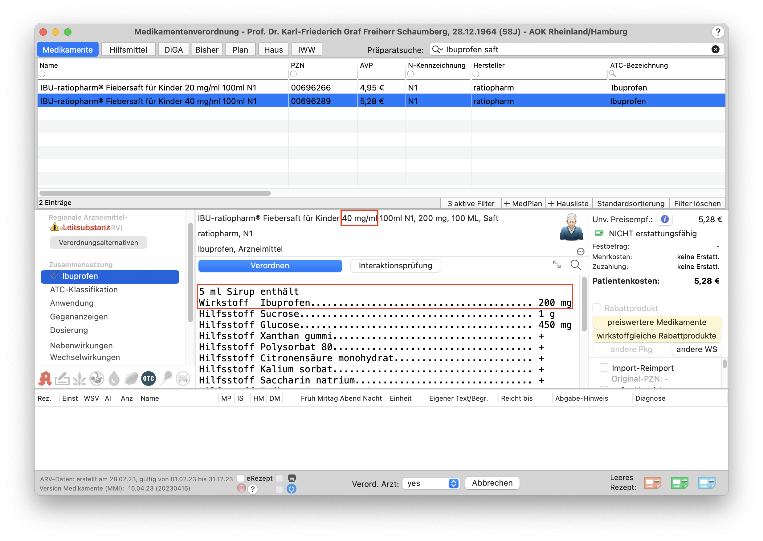Click the green reimbursement status icon
The height and width of the screenshot is (541, 763).
click(x=599, y=233)
